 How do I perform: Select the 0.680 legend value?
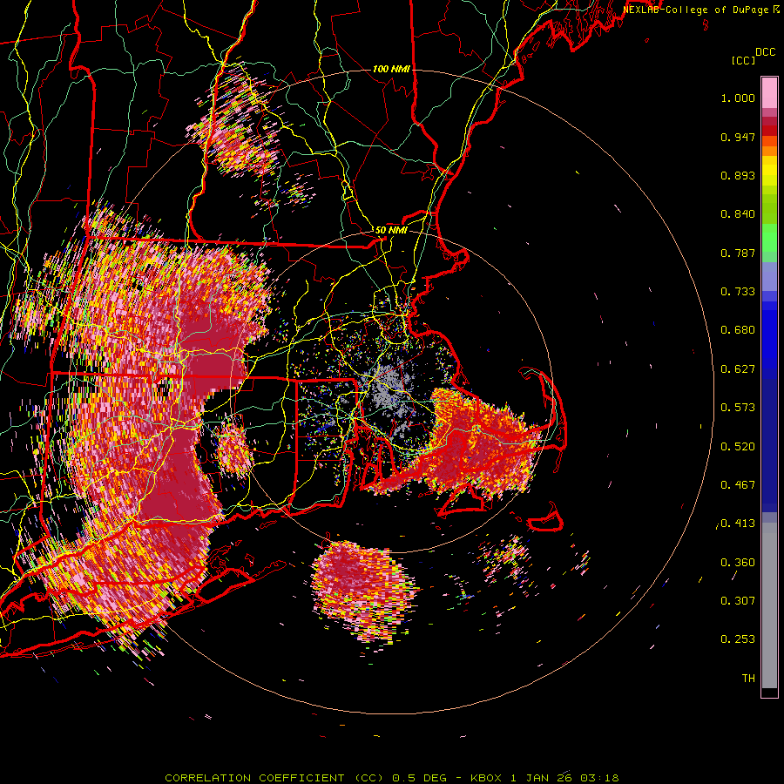tap(738, 330)
